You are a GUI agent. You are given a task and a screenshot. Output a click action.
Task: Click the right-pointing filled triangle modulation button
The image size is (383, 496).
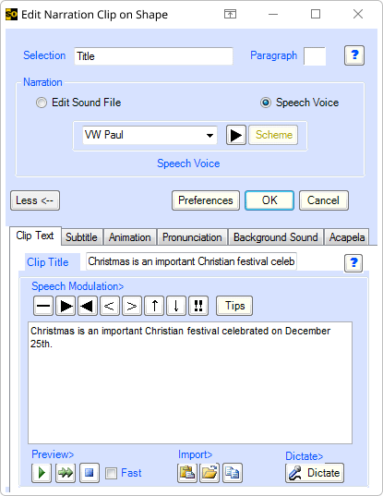tap(66, 306)
